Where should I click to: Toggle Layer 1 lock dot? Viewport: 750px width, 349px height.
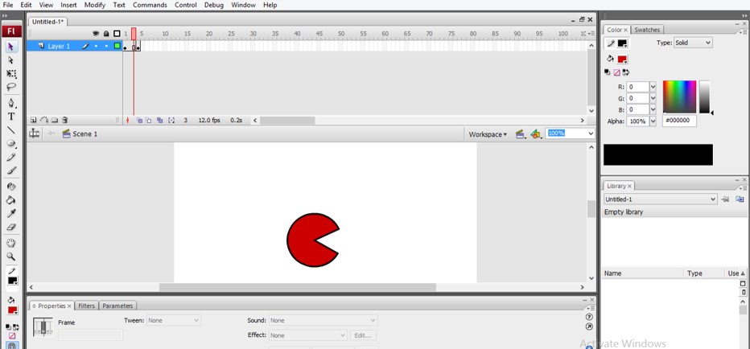[x=106, y=47]
